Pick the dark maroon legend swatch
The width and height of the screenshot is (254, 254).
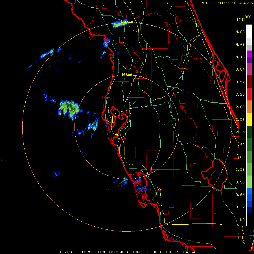[249, 82]
